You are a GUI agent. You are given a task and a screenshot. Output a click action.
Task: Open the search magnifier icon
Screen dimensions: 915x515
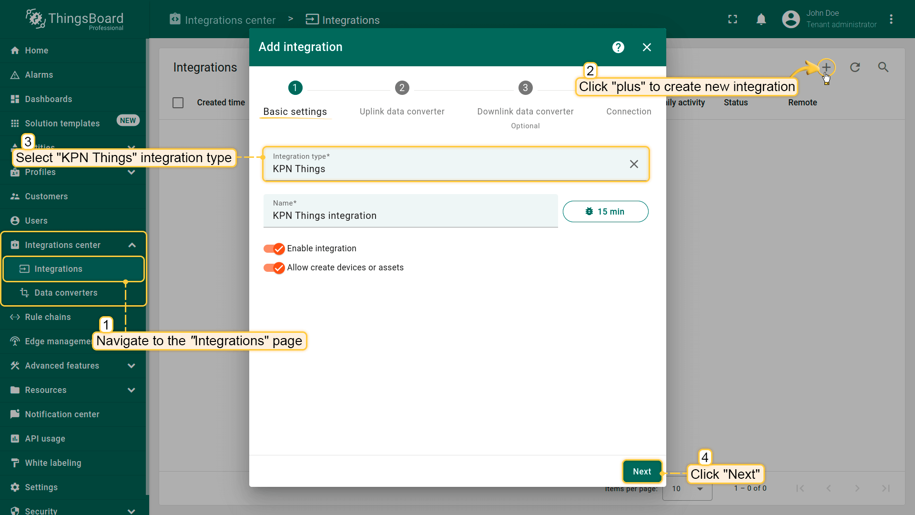tap(883, 67)
